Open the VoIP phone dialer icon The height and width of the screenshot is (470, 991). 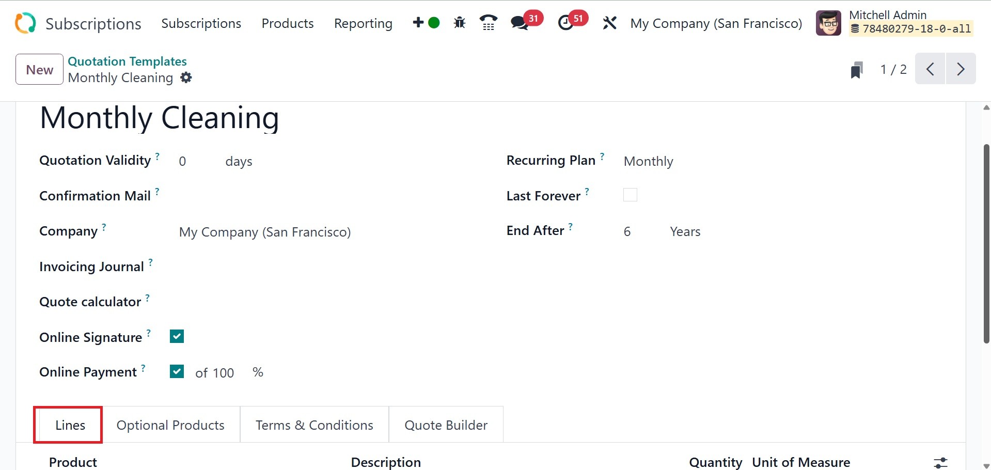[488, 23]
